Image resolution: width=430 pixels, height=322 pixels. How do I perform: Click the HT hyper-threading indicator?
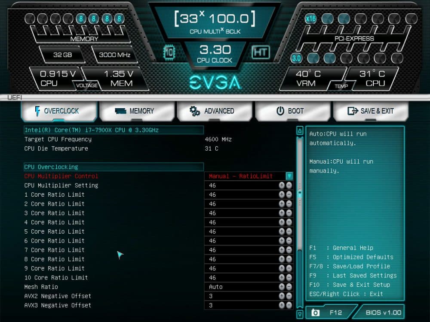(x=261, y=52)
